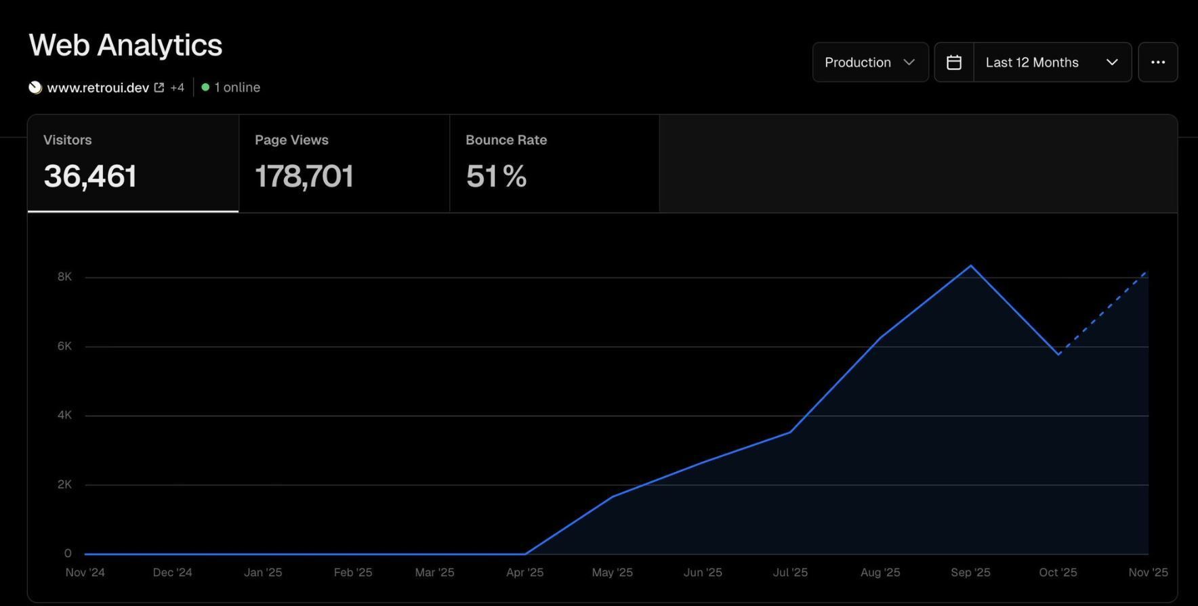Expand the Production environment dropdown
Image resolution: width=1198 pixels, height=606 pixels.
(x=871, y=62)
